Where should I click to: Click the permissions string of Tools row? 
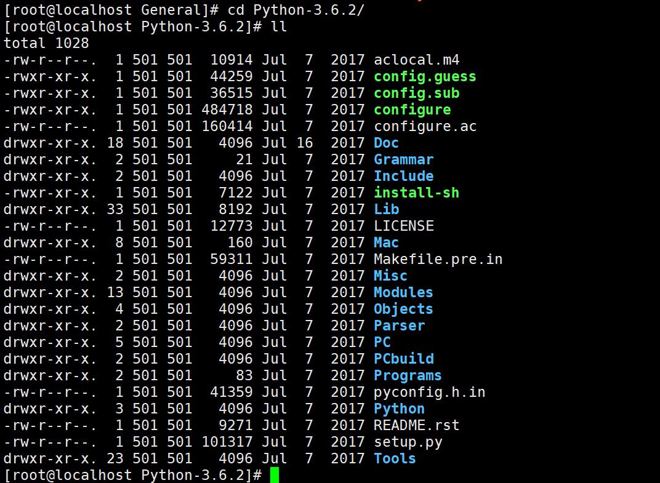pos(50,458)
